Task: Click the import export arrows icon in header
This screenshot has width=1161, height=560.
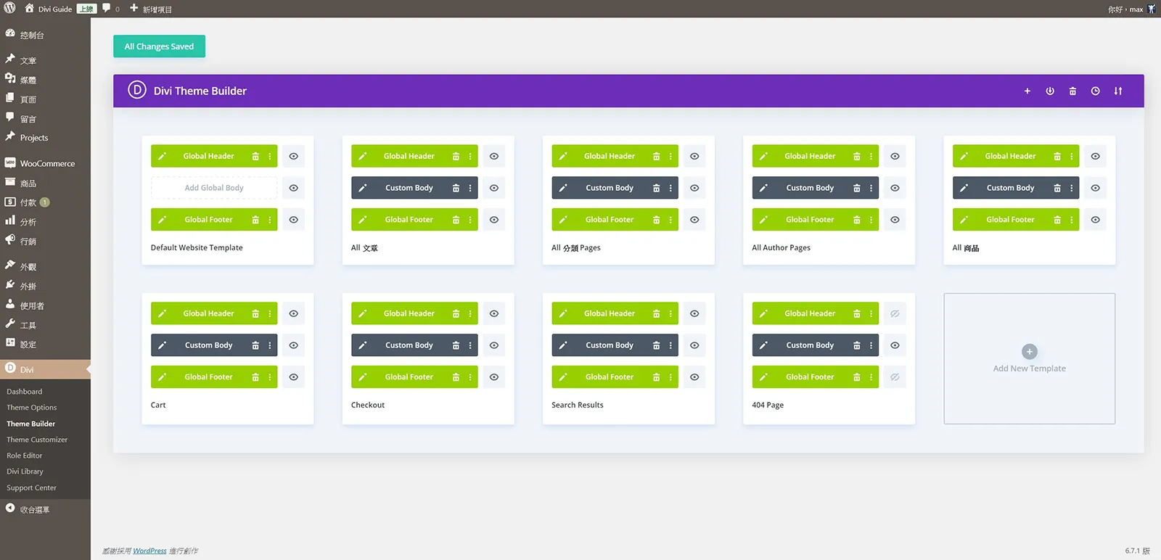Action: (1118, 91)
